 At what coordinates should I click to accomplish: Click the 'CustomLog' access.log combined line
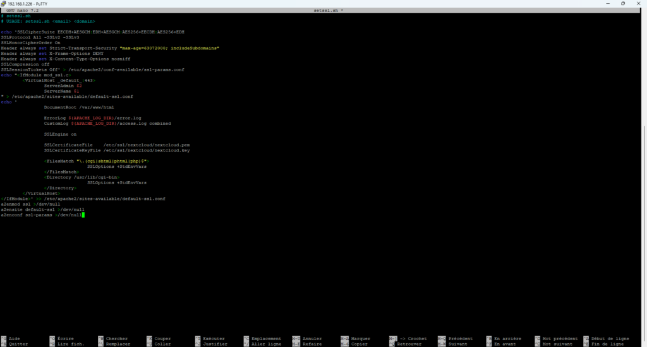click(107, 124)
